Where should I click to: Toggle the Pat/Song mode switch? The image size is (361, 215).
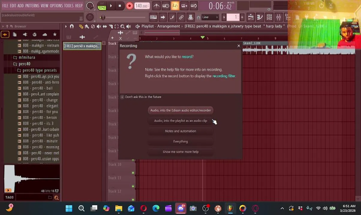tap(102, 6)
